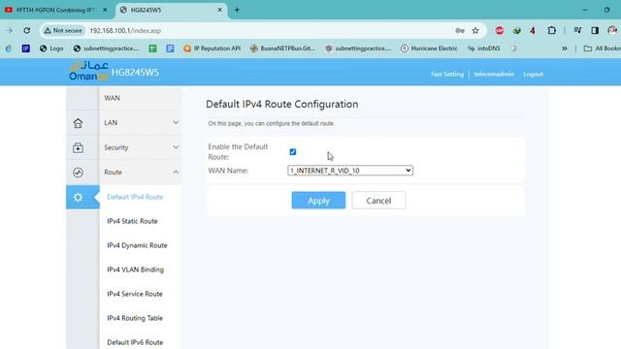Image resolution: width=621 pixels, height=349 pixels.
Task: Open the browser Extensions puzzle icon
Action: point(552,30)
